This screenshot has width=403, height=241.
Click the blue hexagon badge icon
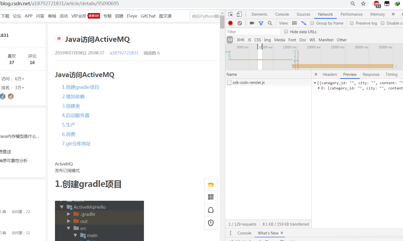click(x=2, y=96)
